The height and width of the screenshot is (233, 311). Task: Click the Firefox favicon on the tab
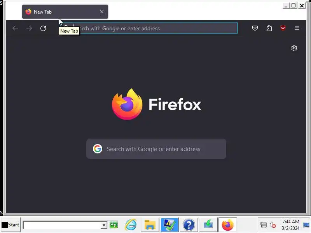coord(28,12)
